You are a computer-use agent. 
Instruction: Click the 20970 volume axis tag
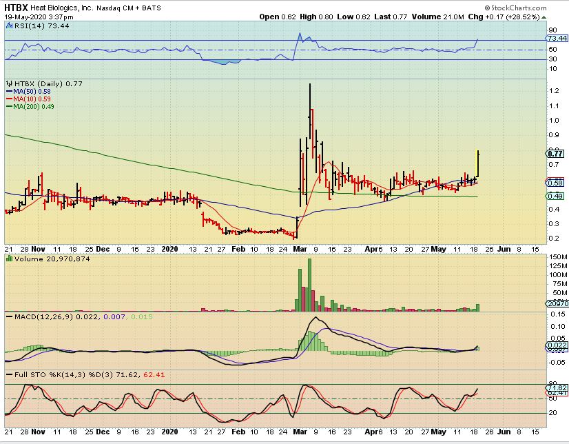click(557, 304)
